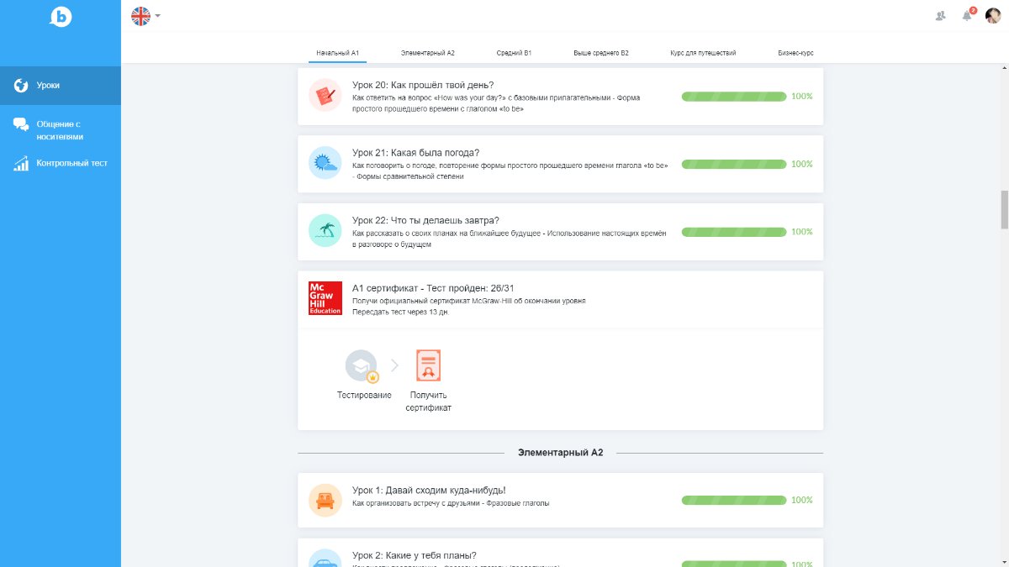Open the friends icon in header

click(940, 16)
